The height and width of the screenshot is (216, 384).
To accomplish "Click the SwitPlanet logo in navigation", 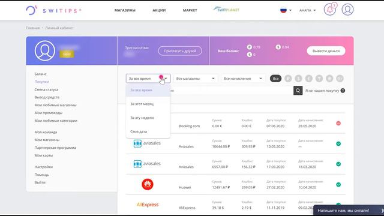I will pyautogui.click(x=226, y=10).
